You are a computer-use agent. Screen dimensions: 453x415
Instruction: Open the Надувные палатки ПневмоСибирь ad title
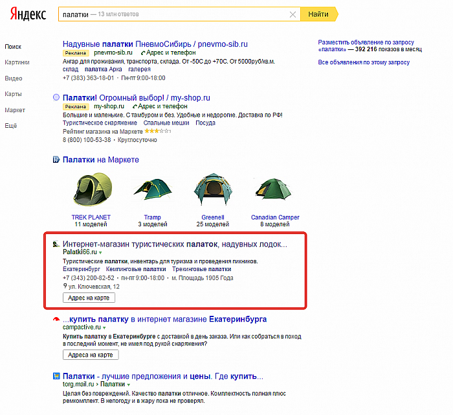pyautogui.click(x=155, y=44)
